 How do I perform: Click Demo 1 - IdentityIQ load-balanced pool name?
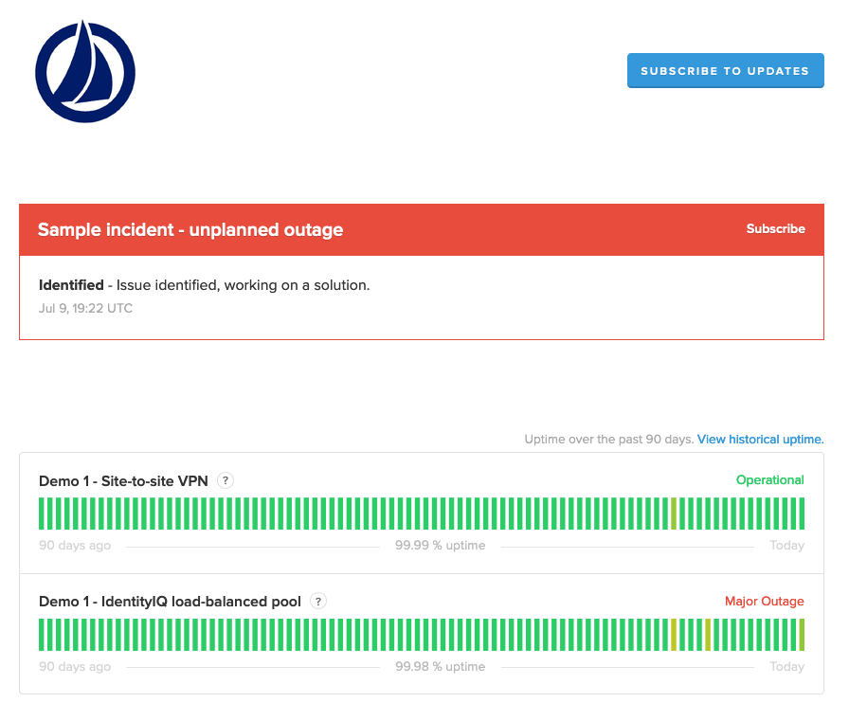[170, 603]
